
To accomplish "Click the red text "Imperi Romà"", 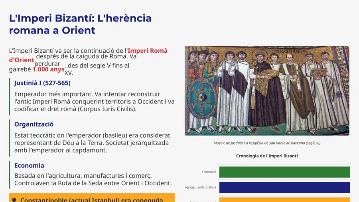I will 148,51.
